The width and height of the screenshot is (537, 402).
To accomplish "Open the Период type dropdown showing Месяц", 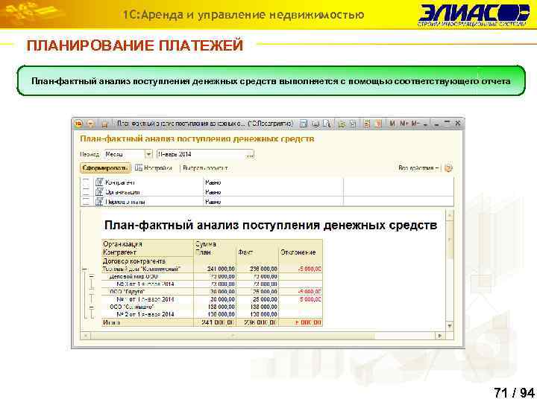I will [x=148, y=155].
